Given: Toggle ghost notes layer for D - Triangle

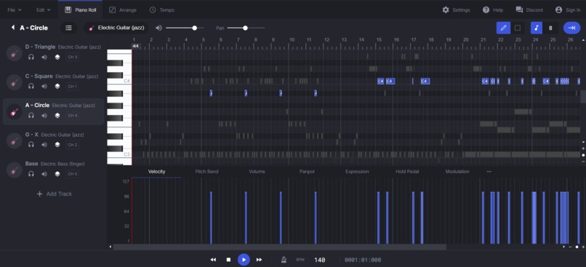Looking at the screenshot, I should (x=57, y=57).
